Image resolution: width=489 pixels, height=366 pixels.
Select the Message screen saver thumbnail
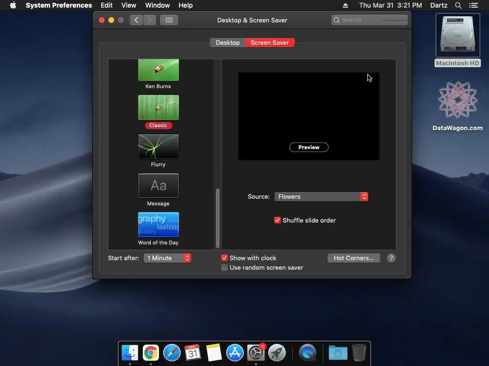coord(159,185)
